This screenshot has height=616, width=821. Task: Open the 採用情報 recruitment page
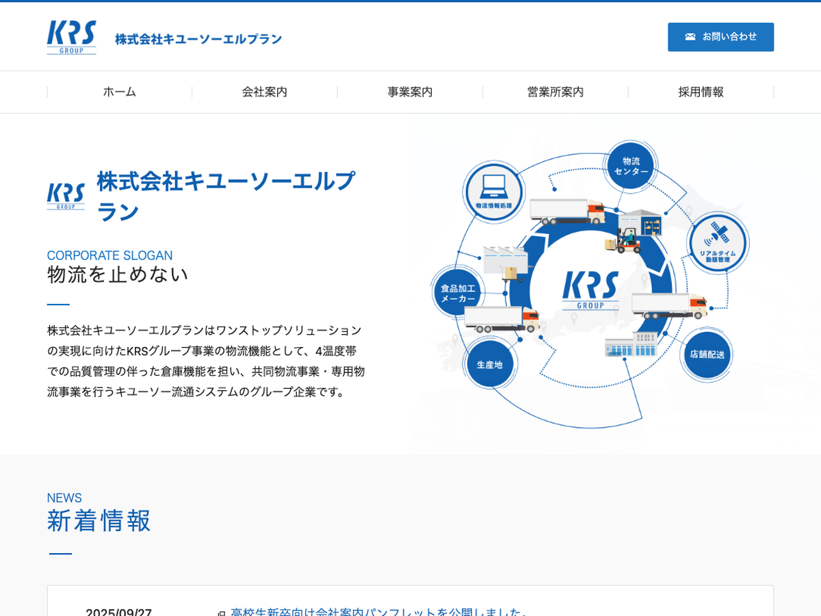click(x=701, y=92)
